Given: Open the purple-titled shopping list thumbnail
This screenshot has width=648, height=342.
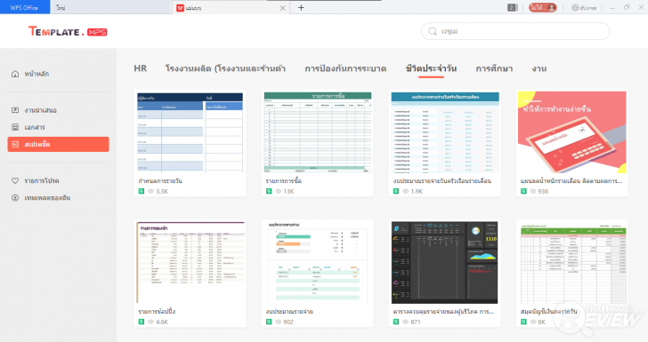Looking at the screenshot, I should click(x=190, y=262).
